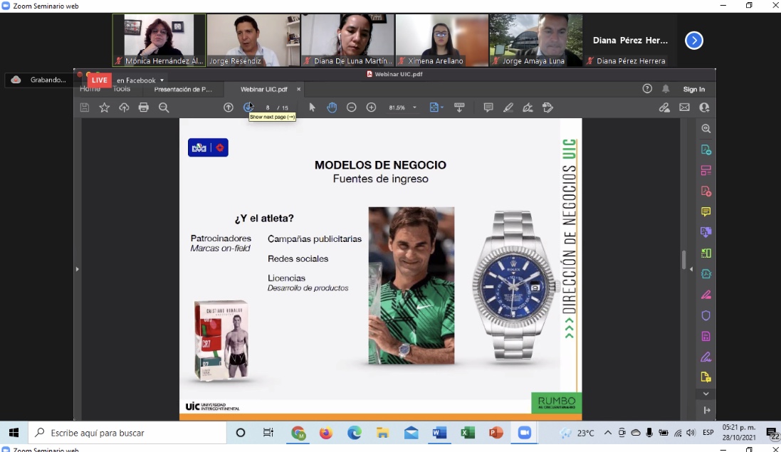Viewport: 781px width, 452px height.
Task: Expand the left navigation pane arrow
Action: pyautogui.click(x=77, y=269)
